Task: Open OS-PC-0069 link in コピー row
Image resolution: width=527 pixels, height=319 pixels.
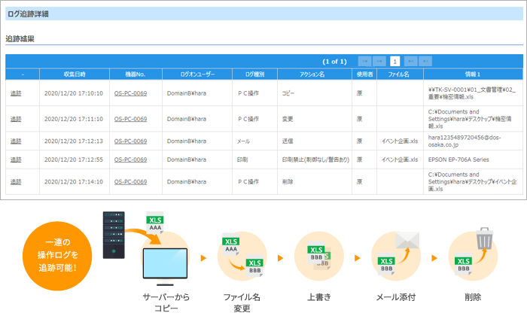Action: click(x=130, y=93)
